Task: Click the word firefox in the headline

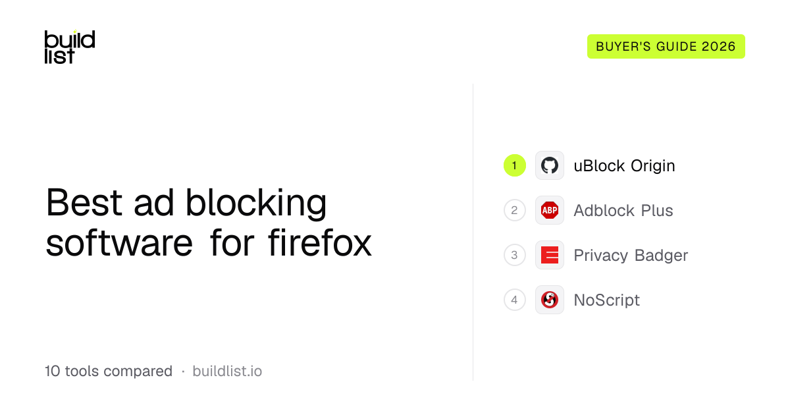Action: tap(321, 244)
